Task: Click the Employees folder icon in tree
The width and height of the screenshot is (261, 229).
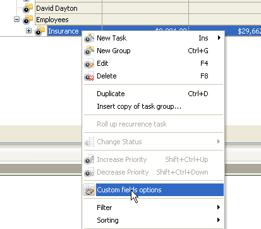Action: (28, 20)
